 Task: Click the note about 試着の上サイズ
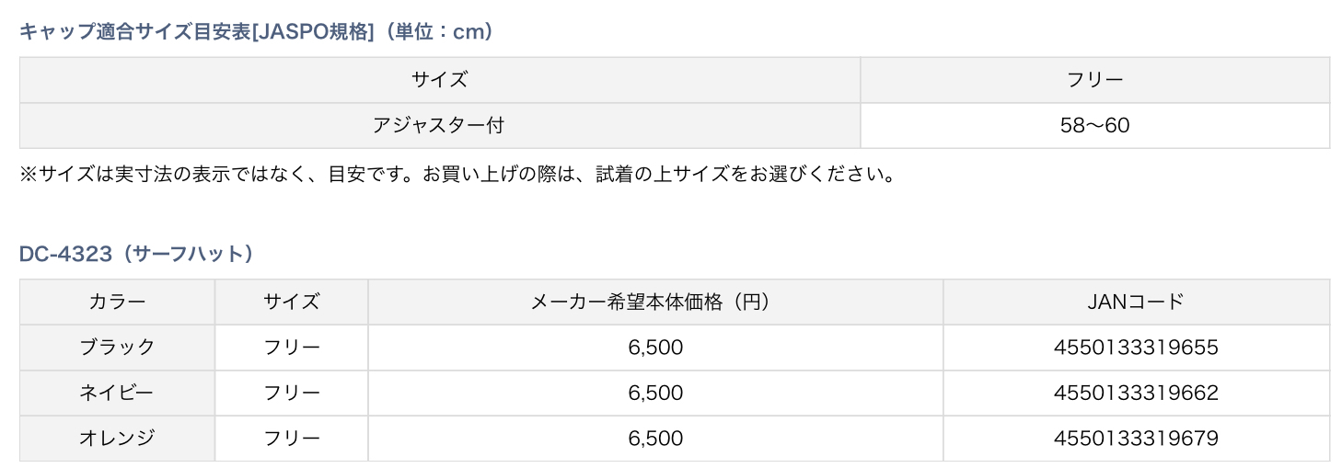click(x=457, y=174)
